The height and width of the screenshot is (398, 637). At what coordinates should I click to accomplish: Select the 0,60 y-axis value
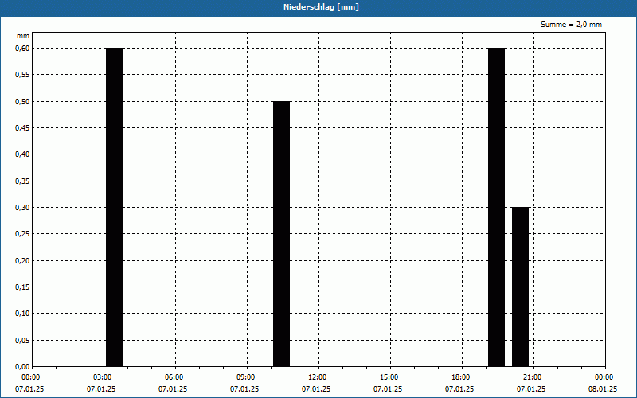click(22, 49)
